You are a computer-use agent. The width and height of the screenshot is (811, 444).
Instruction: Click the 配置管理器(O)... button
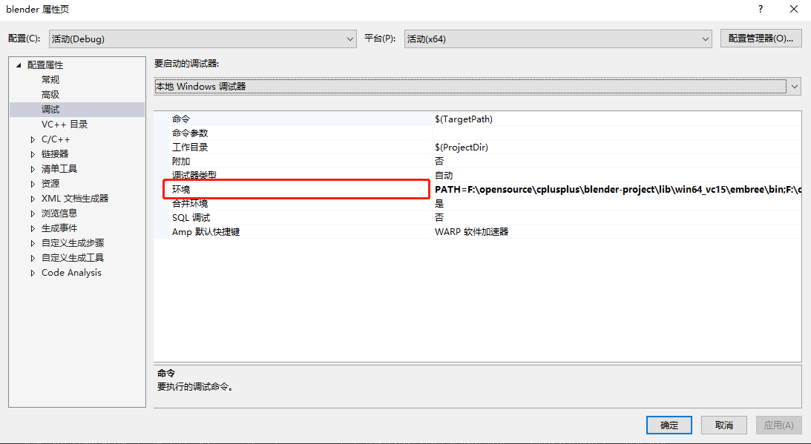click(761, 39)
